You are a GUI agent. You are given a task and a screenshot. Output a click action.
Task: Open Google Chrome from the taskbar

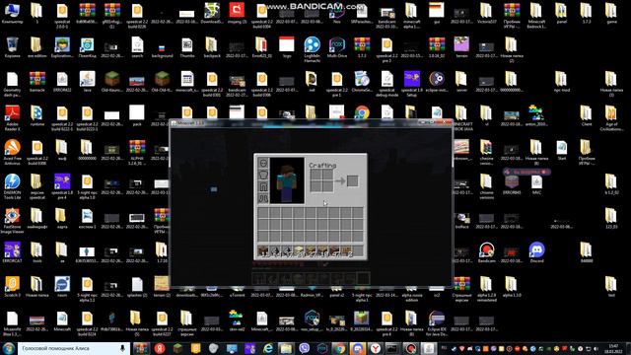339,348
